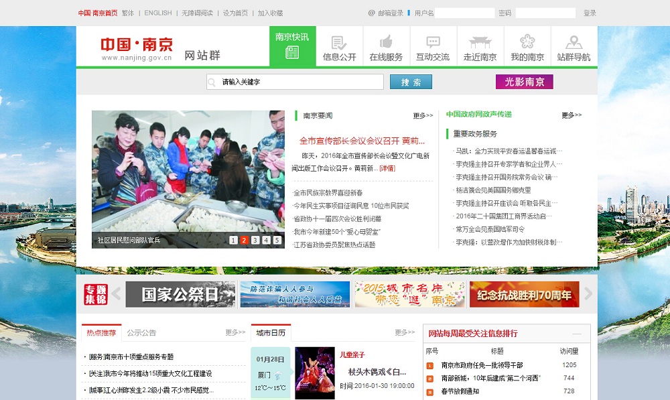Focus the keyword search input field
This screenshot has height=400, width=670.
(295, 82)
